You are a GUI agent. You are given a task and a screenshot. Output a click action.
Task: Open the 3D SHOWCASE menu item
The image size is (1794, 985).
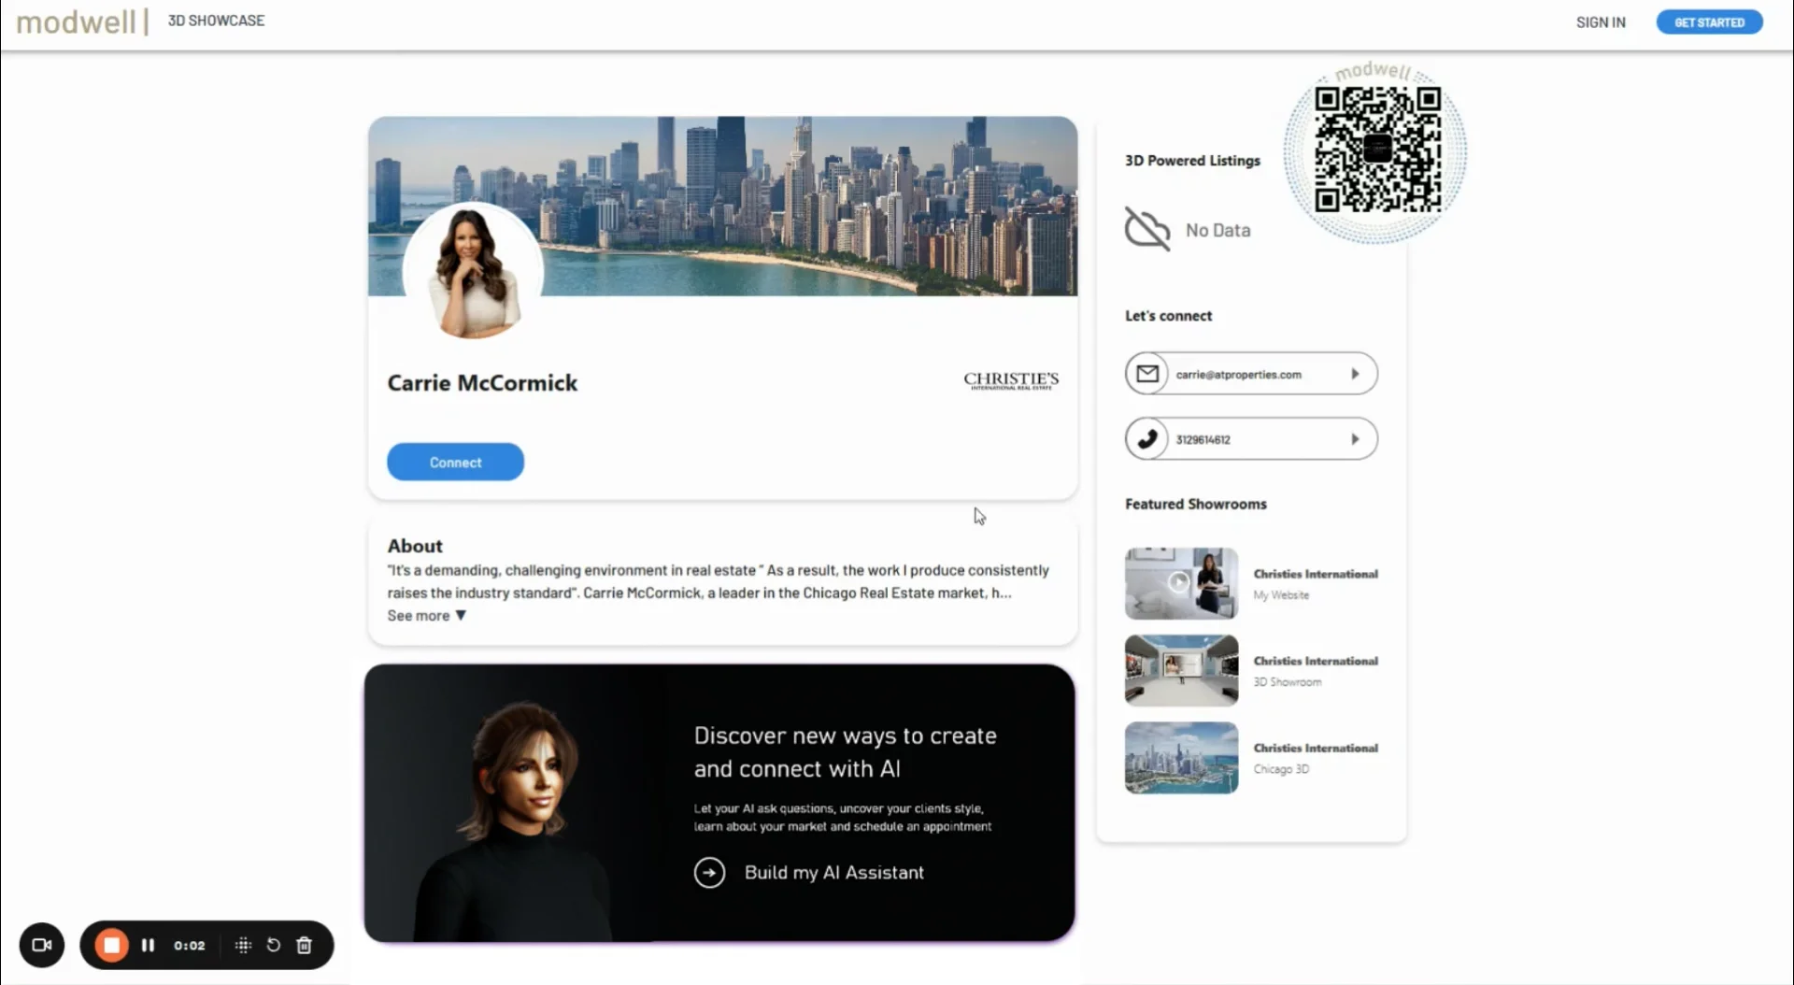[x=216, y=21]
